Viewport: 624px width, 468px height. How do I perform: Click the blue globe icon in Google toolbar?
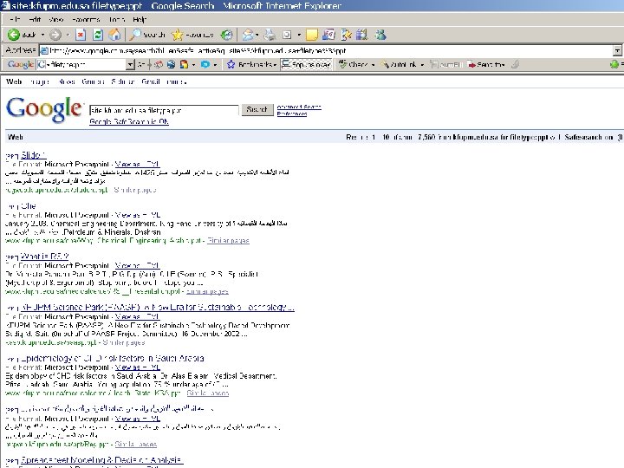pyautogui.click(x=171, y=64)
